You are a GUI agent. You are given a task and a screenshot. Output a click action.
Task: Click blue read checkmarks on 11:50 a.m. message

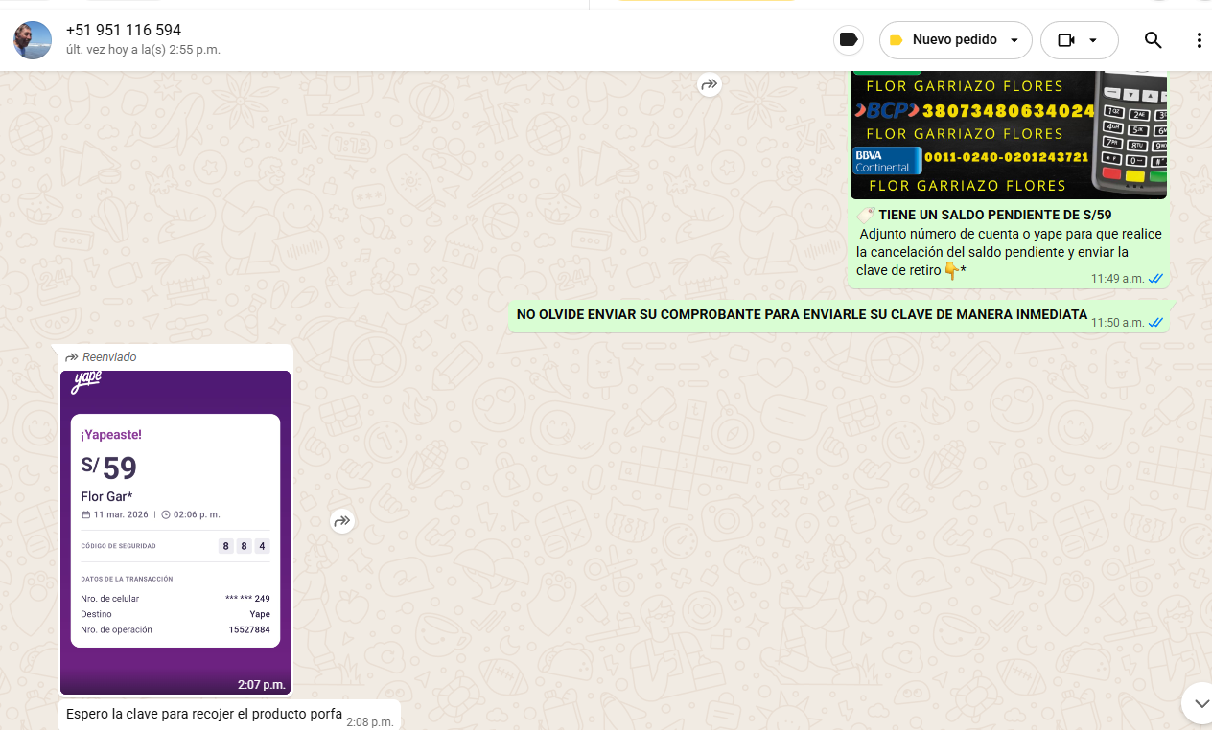pyautogui.click(x=1155, y=323)
